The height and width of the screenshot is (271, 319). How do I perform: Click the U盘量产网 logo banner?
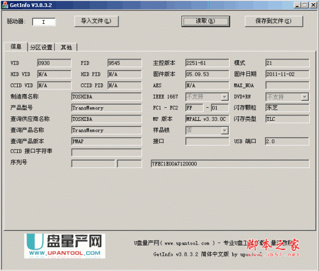coord(64,246)
